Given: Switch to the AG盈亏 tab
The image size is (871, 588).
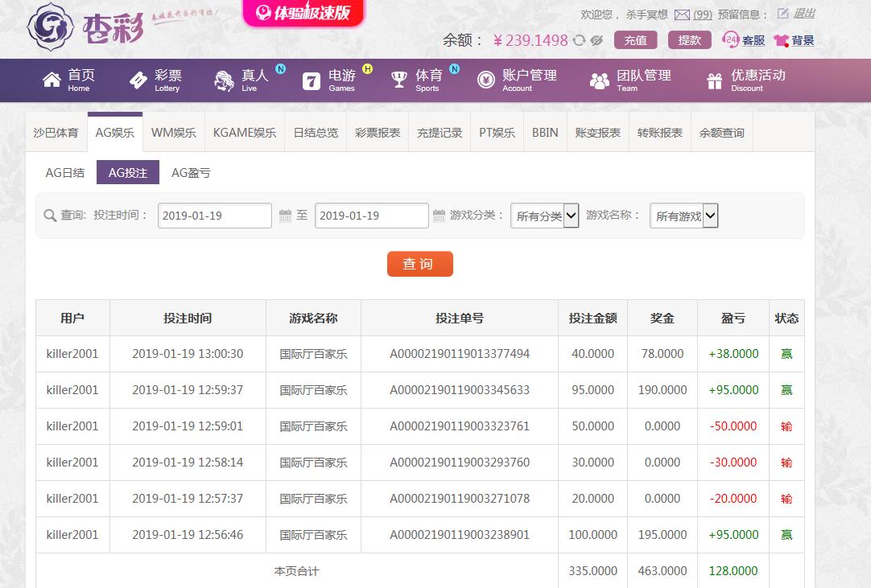Looking at the screenshot, I should (191, 173).
